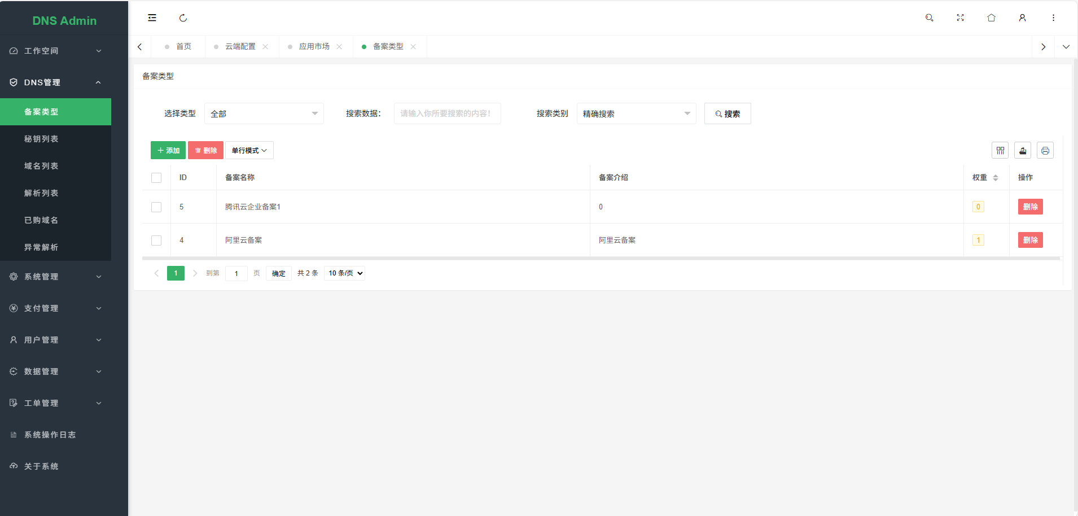Open the search magnifier icon at top right
Image resolution: width=1078 pixels, height=516 pixels.
tap(929, 18)
